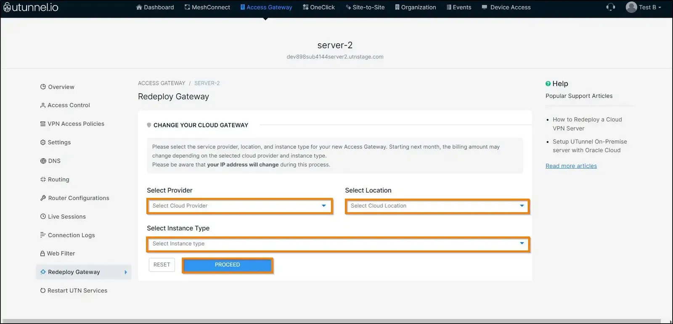This screenshot has height=324, width=673.
Task: Click the Live Sessions clock icon
Action: tap(43, 216)
